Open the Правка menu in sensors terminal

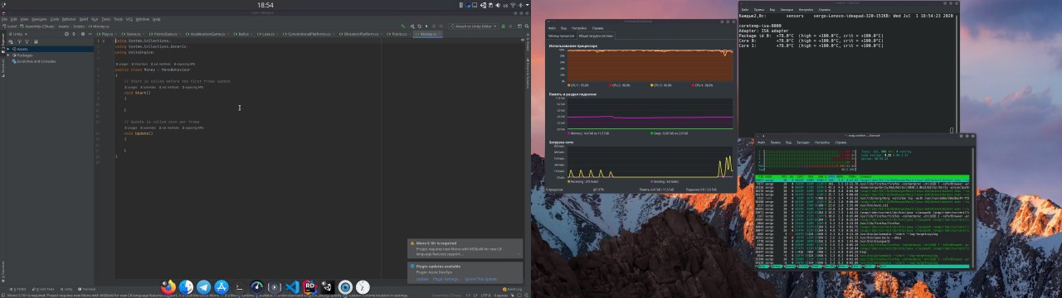[759, 9]
